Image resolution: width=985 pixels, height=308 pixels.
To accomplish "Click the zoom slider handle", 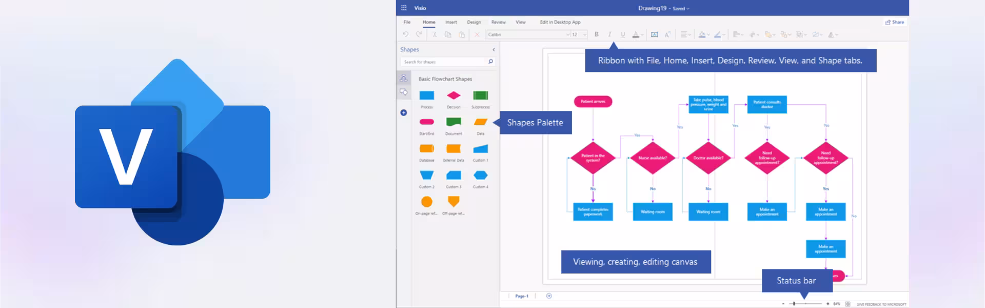I will coord(794,304).
